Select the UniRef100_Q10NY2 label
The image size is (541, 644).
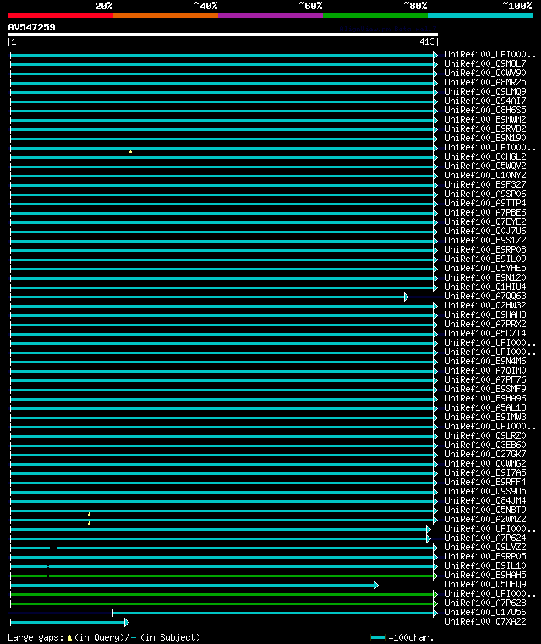click(x=485, y=176)
